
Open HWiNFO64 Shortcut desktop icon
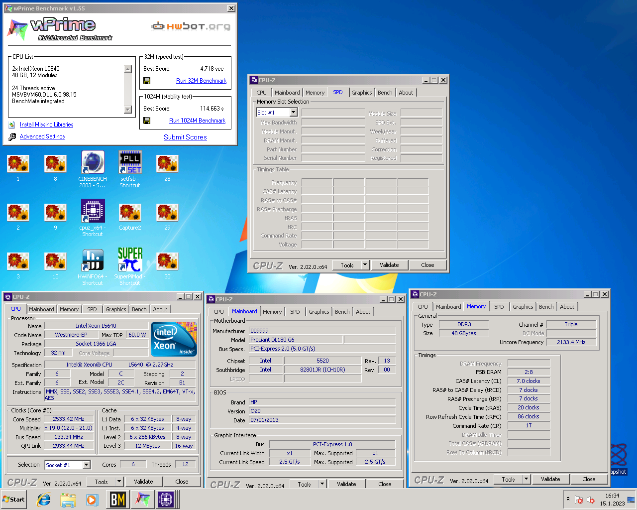(x=93, y=267)
